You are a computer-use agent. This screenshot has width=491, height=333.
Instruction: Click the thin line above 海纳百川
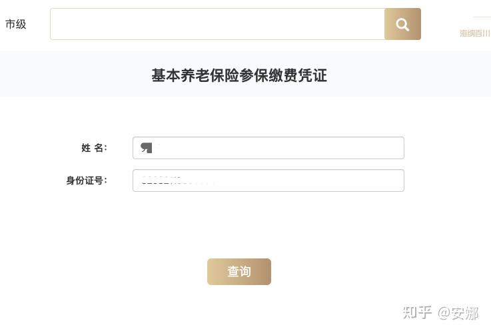481,17
